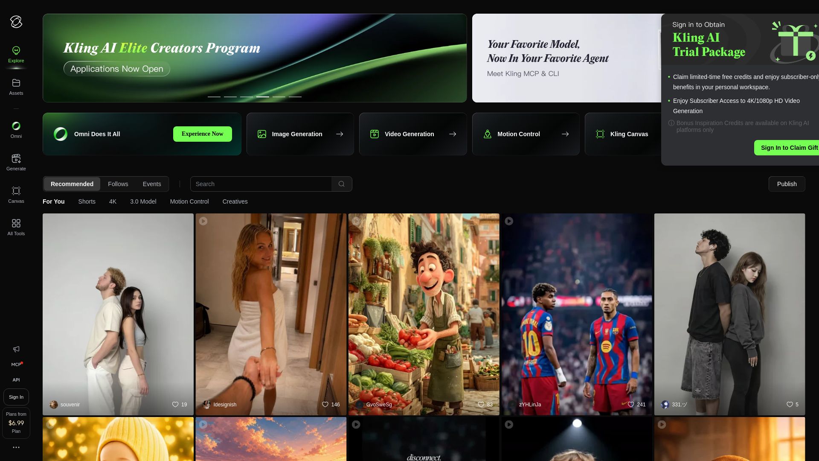The image size is (819, 461).
Task: Select the 4K filter
Action: click(113, 201)
